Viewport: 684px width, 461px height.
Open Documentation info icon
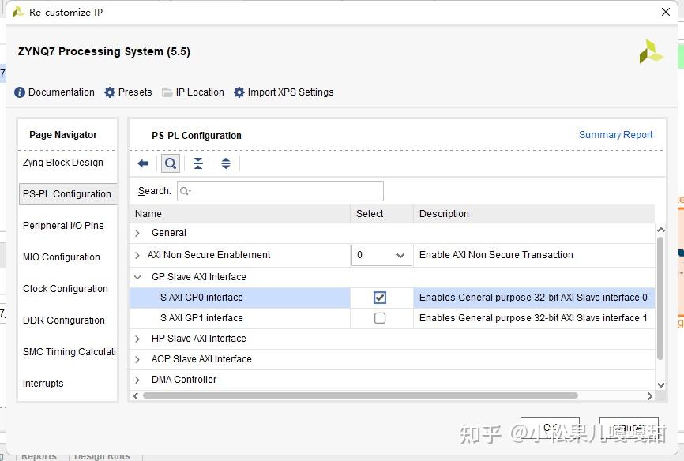20,92
